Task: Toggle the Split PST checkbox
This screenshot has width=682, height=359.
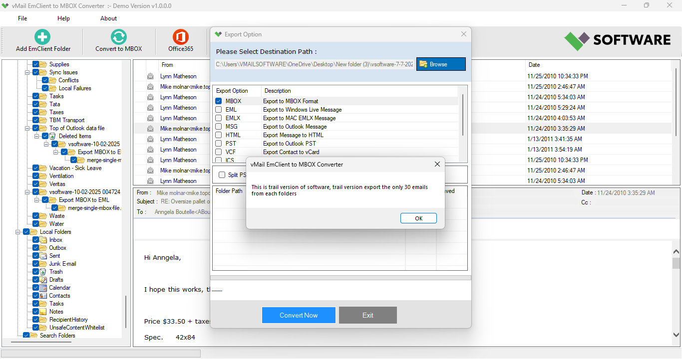Action: point(222,175)
